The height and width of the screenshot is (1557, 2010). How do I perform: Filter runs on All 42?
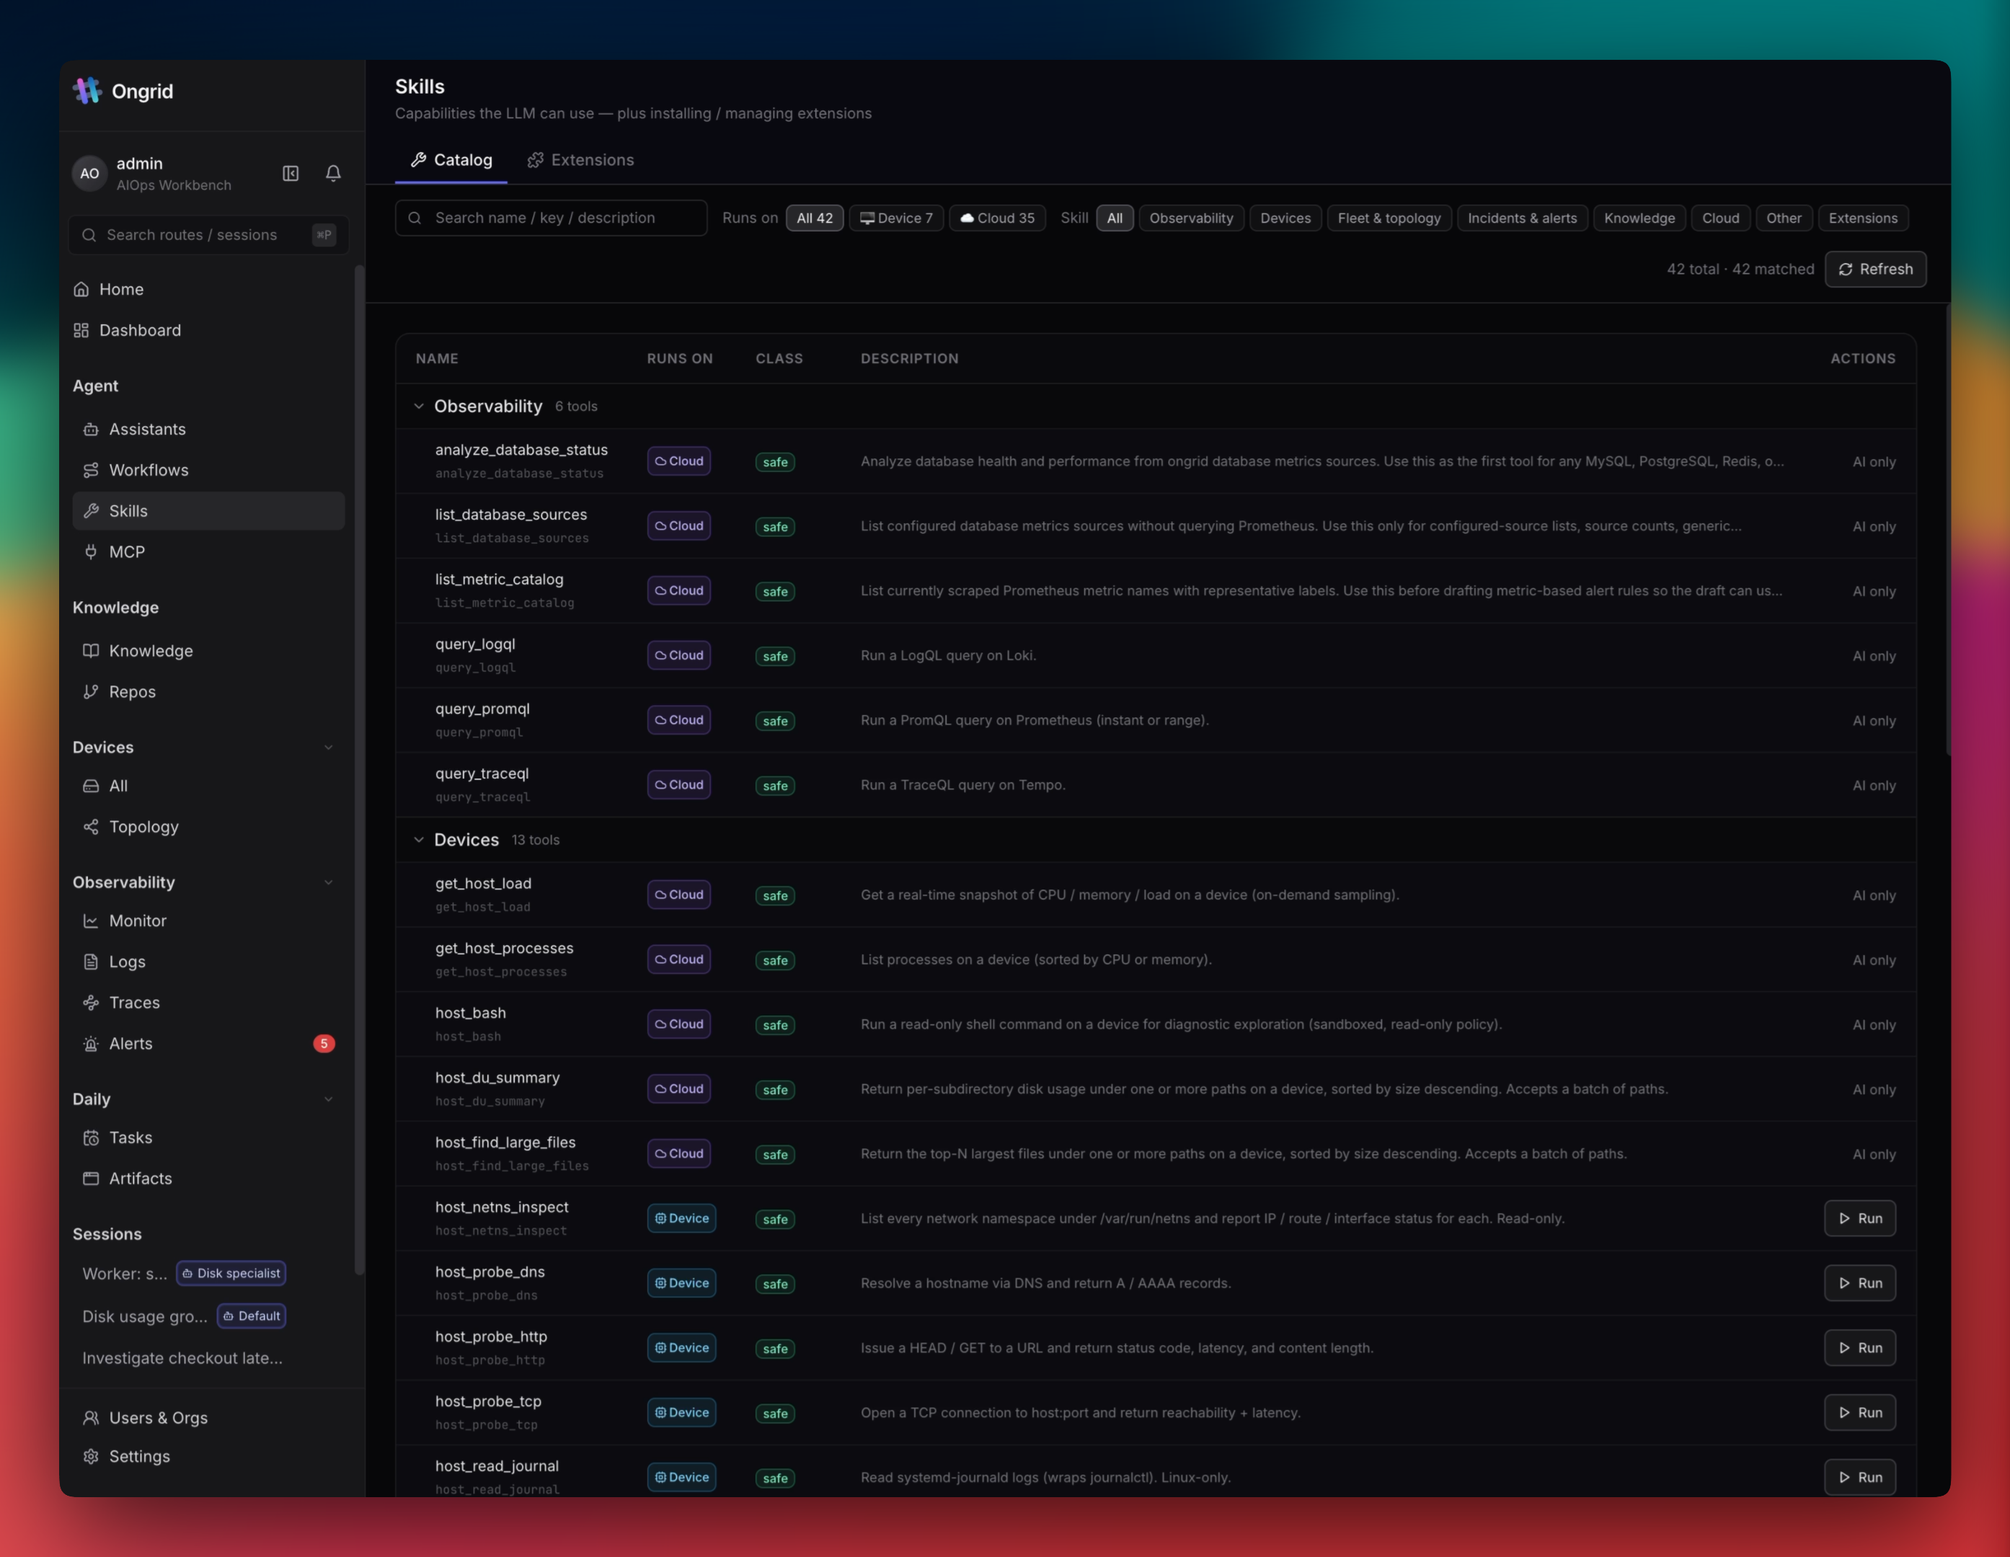815,218
